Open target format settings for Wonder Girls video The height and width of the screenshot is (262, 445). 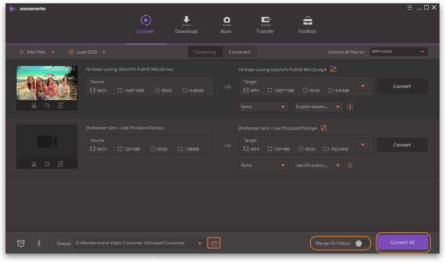tap(363, 145)
